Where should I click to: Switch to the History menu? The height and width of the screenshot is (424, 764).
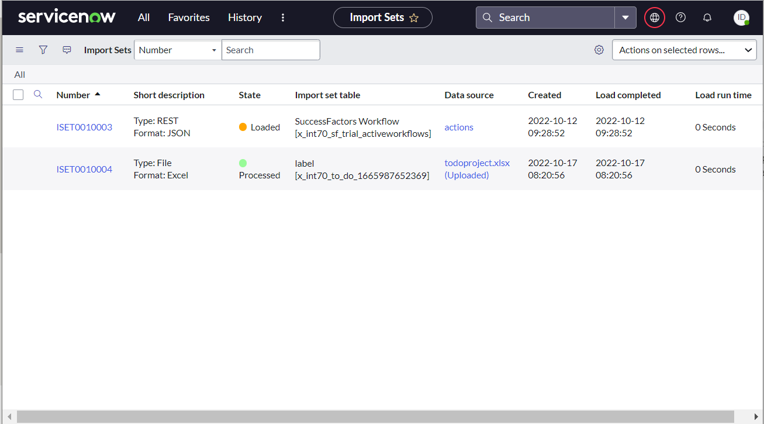click(244, 17)
